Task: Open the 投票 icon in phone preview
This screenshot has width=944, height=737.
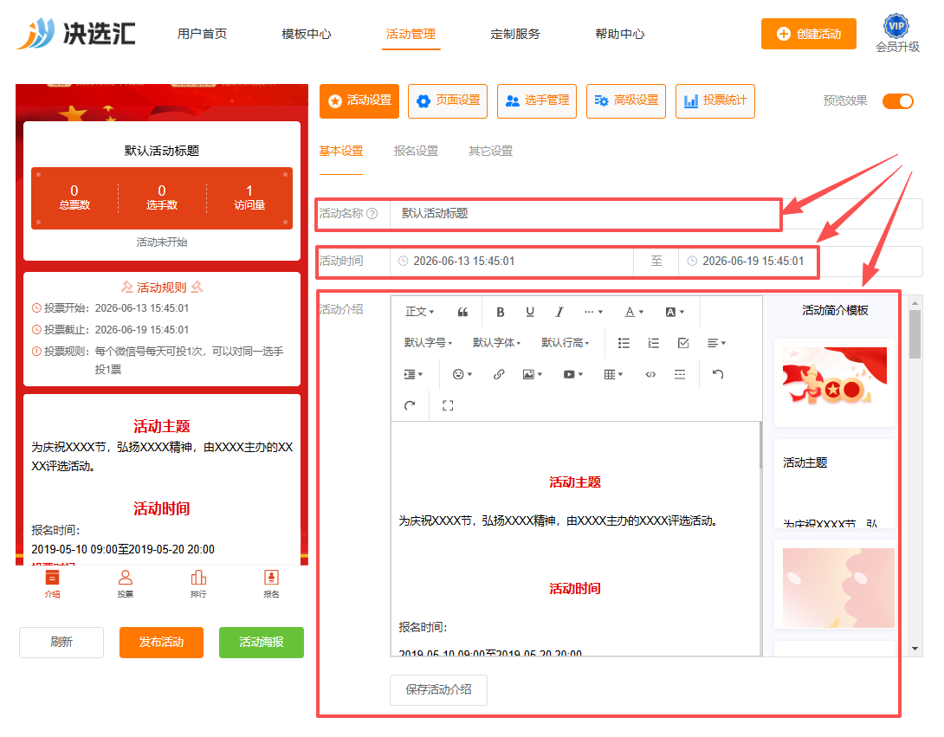Action: pyautogui.click(x=126, y=584)
